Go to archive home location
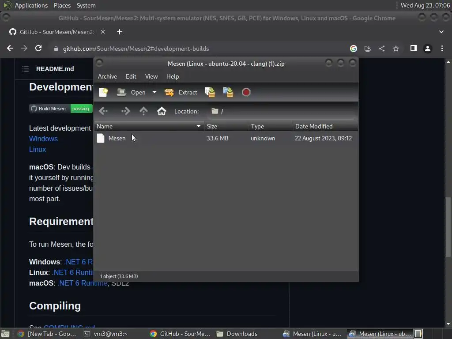The width and height of the screenshot is (452, 339). point(162,111)
